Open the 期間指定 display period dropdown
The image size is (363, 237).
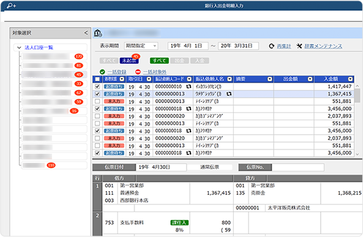click(141, 46)
